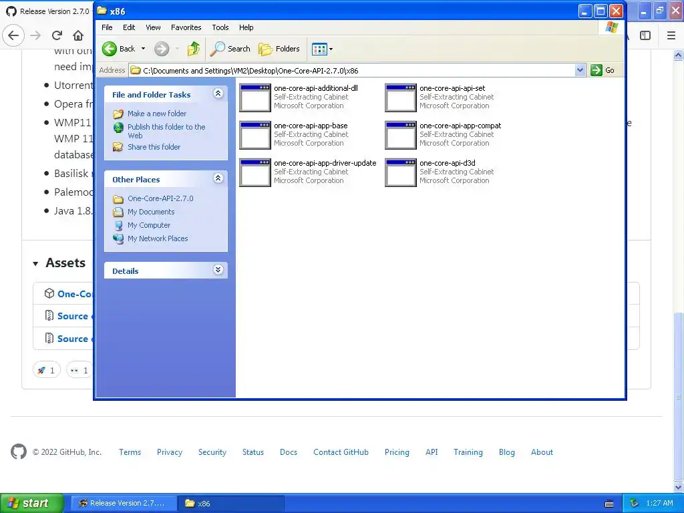Collapse the Other Places panel
The image size is (684, 513).
(x=218, y=178)
